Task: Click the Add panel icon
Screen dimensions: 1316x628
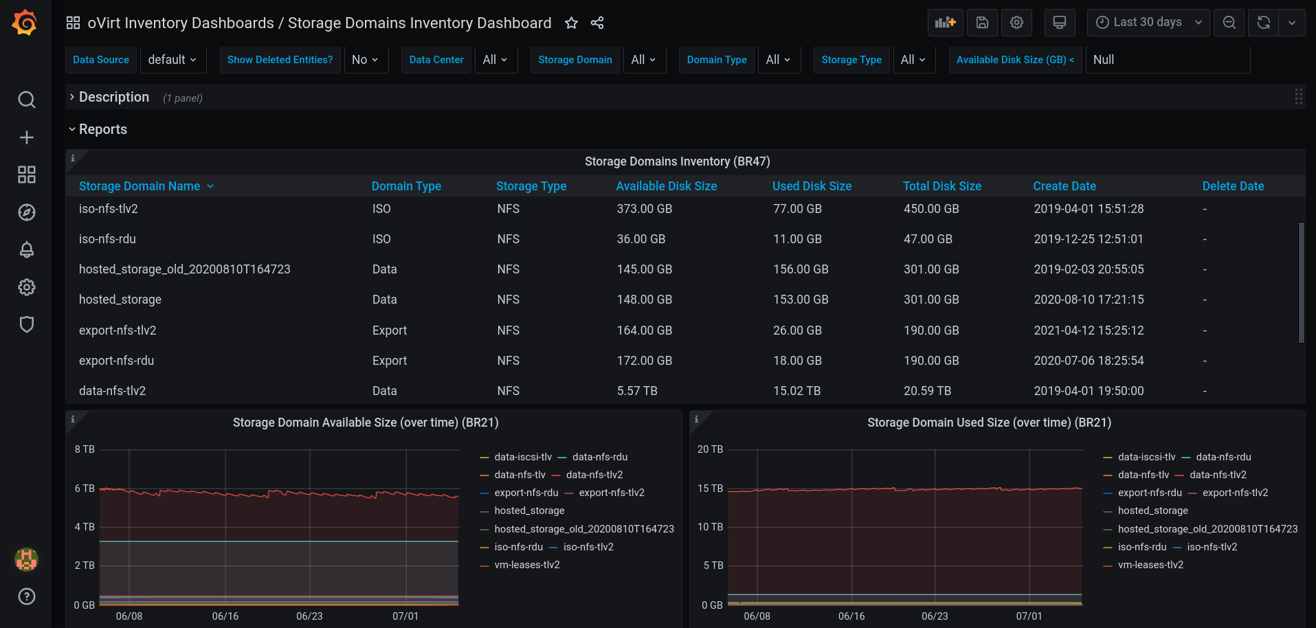Action: pyautogui.click(x=945, y=23)
